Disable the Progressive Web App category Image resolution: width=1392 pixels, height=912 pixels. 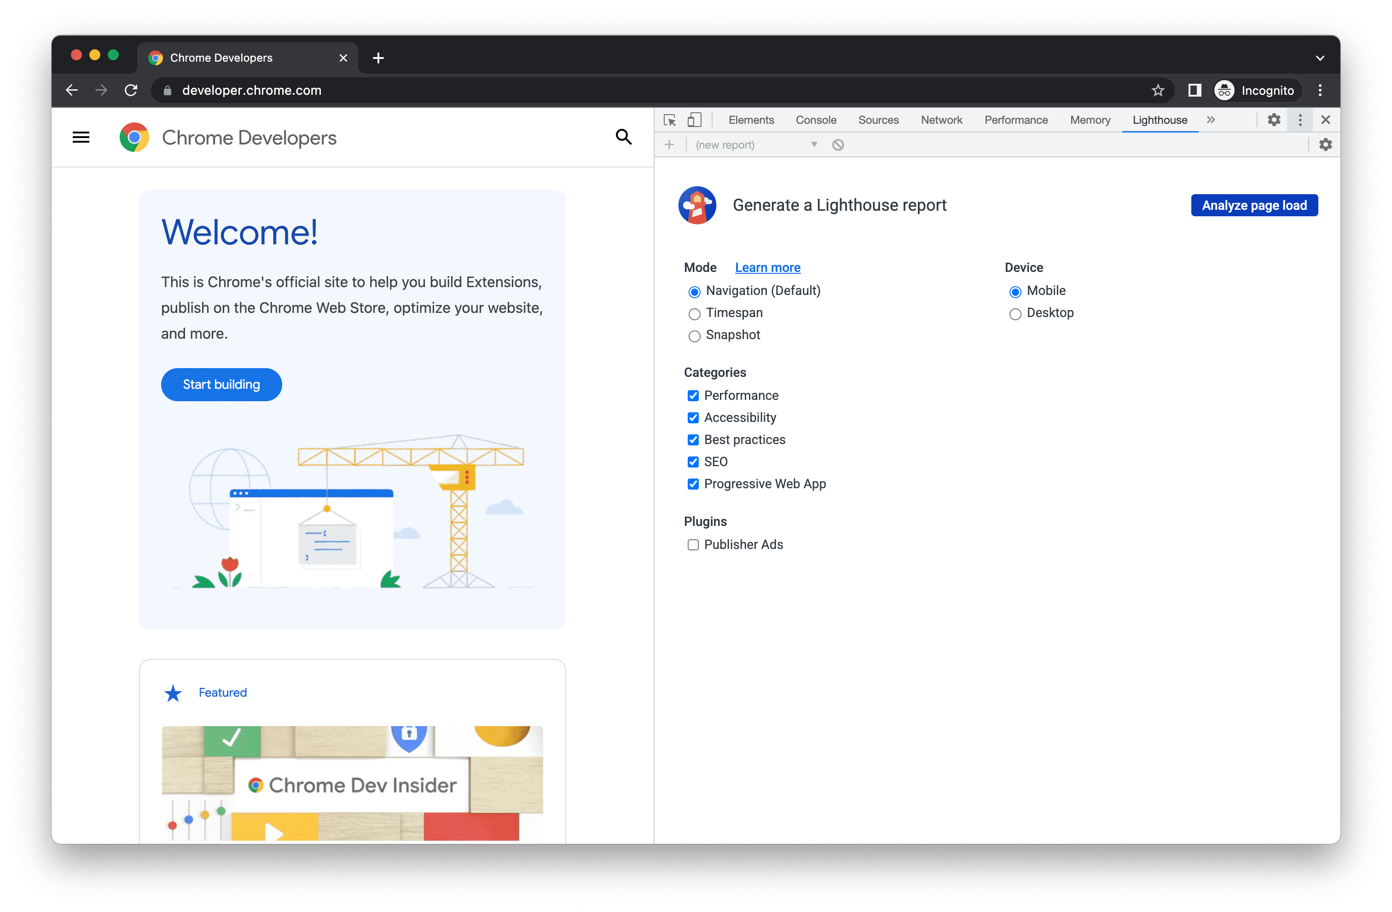692,484
